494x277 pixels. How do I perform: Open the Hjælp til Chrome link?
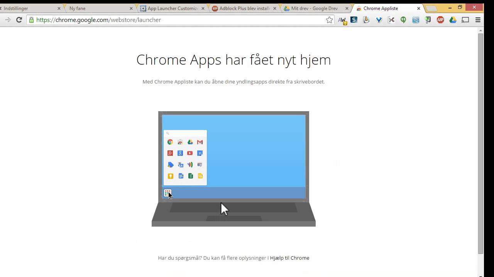coord(289,258)
